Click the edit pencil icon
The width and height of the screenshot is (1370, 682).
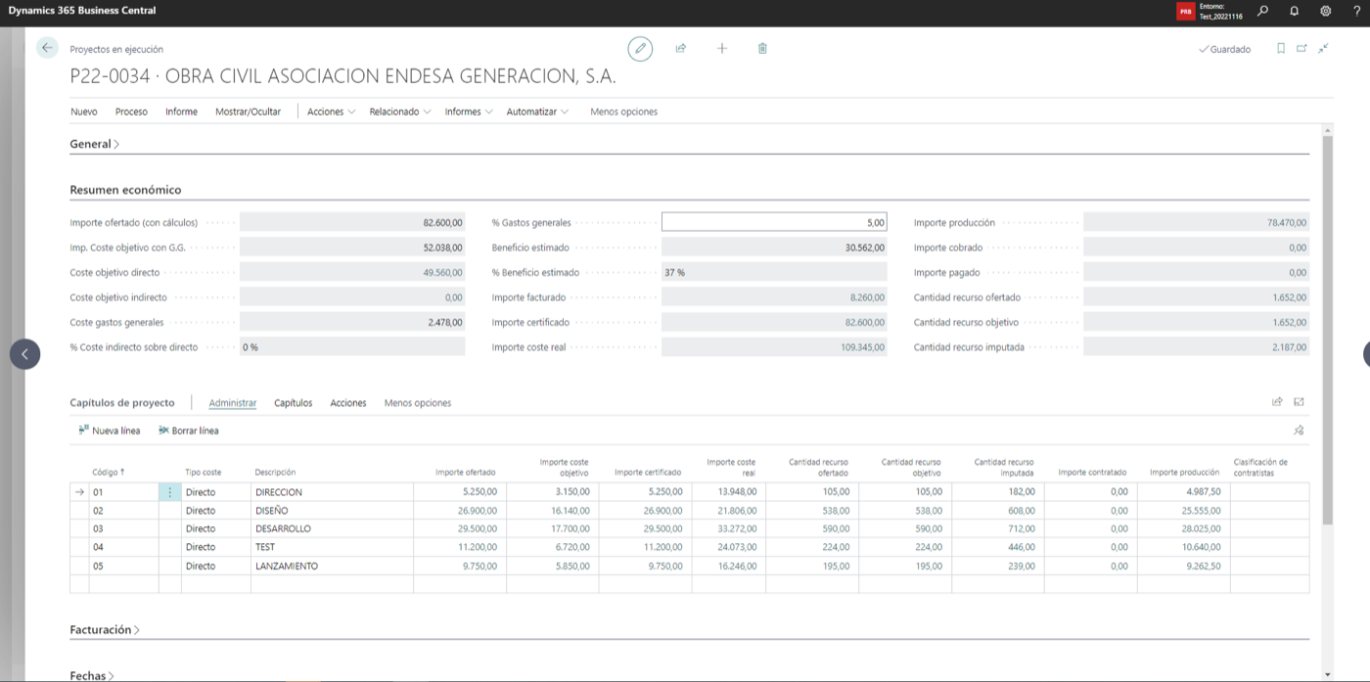(x=640, y=48)
